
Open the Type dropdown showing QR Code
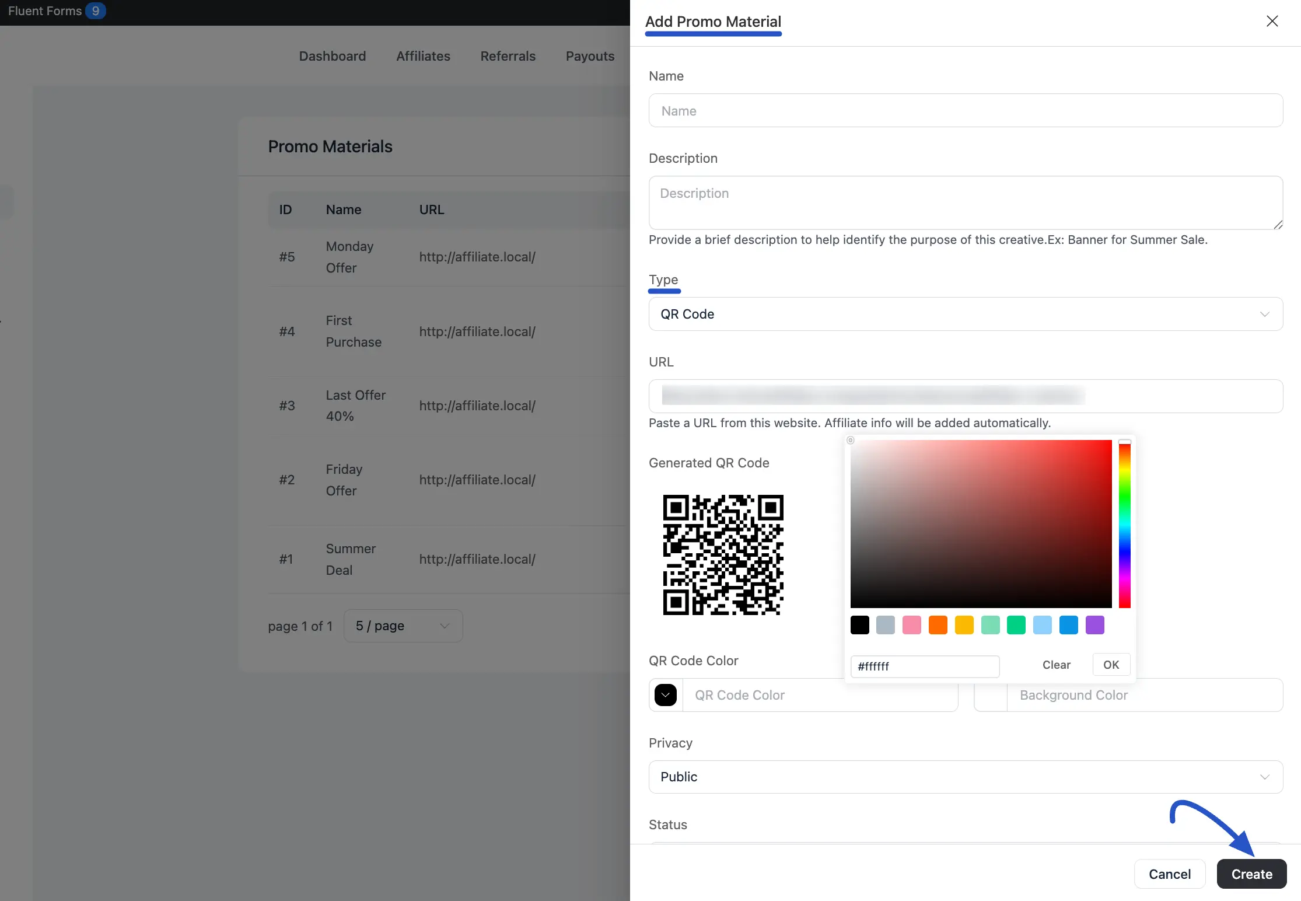[964, 314]
